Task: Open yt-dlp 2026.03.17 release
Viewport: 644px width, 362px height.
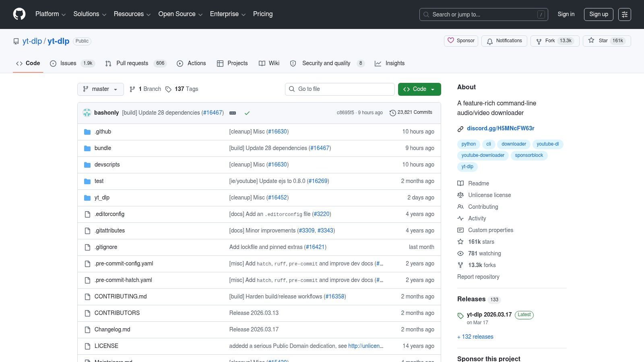Action: [489, 315]
